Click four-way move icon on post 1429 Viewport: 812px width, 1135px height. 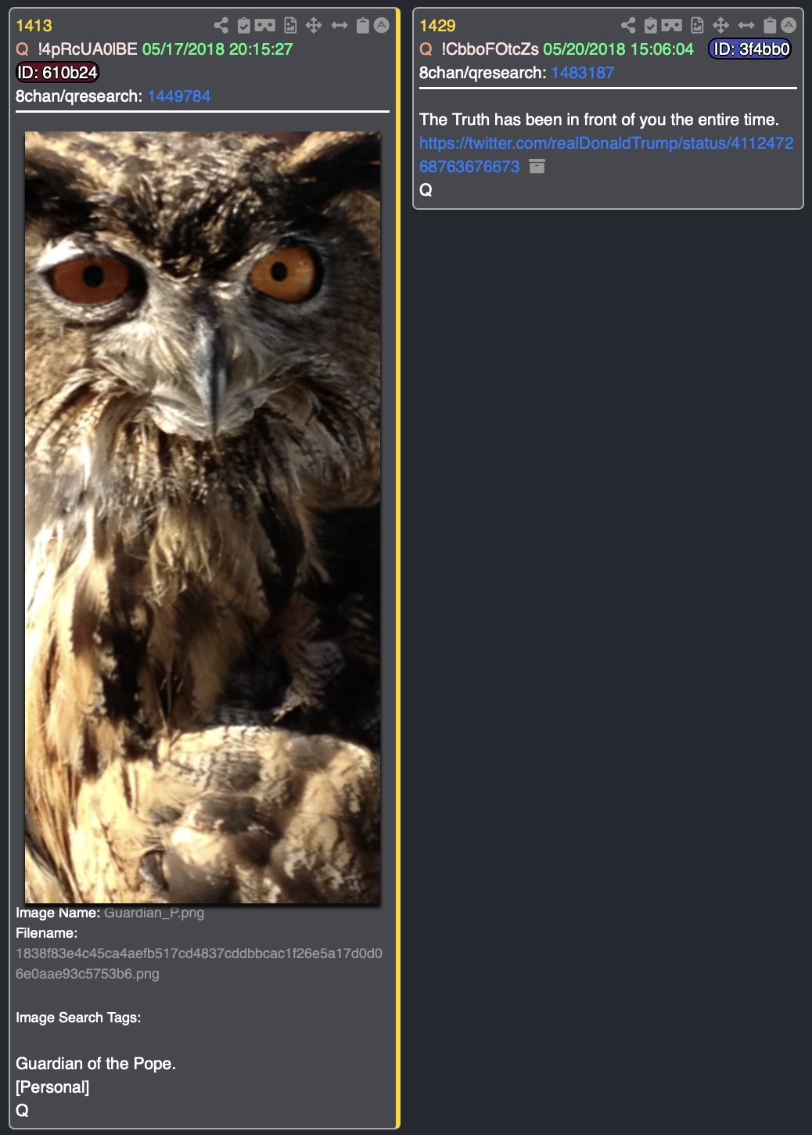click(720, 25)
